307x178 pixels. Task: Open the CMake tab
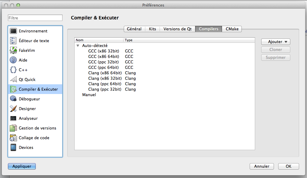pyautogui.click(x=231, y=29)
